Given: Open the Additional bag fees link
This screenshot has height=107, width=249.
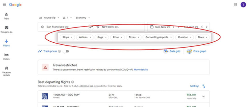Looking at the screenshot, I should (88, 86).
